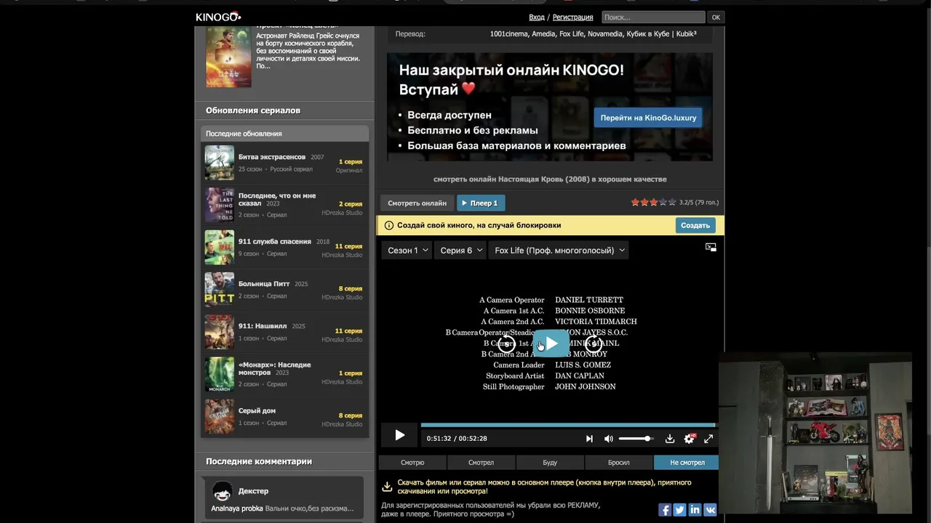
Task: Start playback with the bottom-left play button
Action: coord(399,435)
